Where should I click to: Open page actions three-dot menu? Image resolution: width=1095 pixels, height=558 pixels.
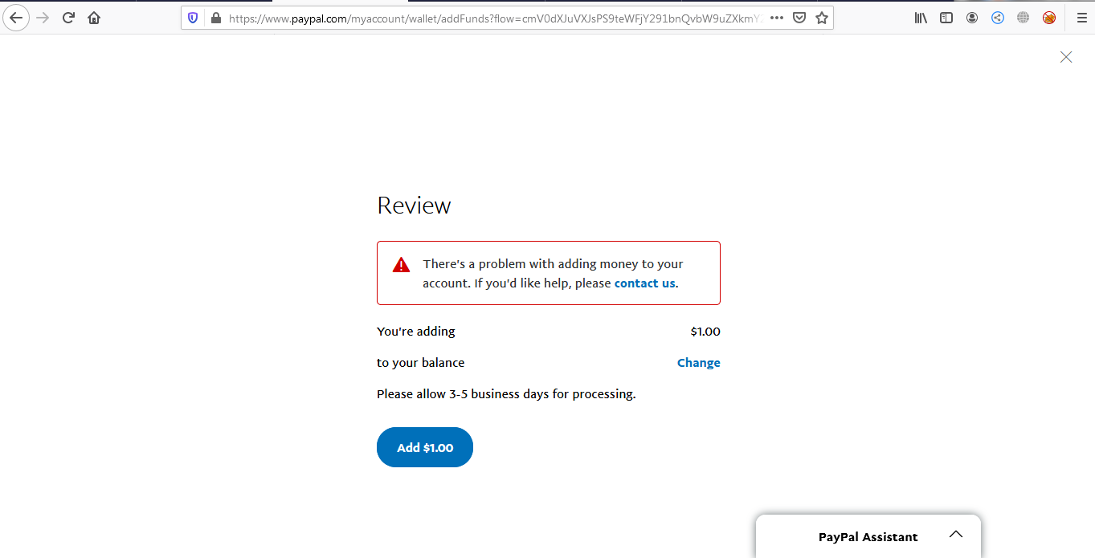click(x=776, y=18)
